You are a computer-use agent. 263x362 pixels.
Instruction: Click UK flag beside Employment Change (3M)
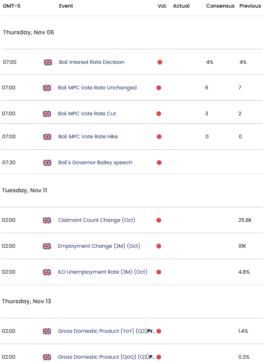click(47, 246)
